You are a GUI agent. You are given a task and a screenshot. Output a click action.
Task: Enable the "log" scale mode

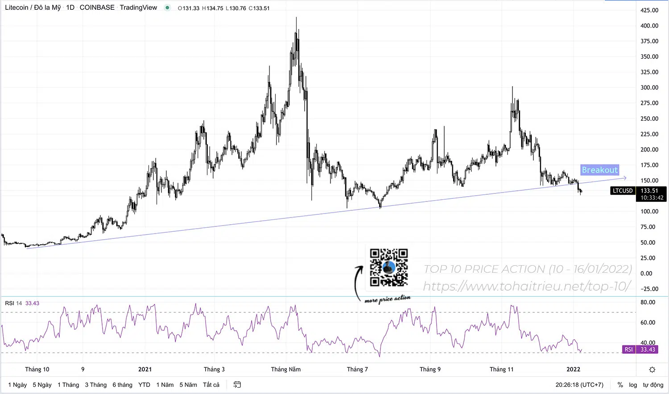point(633,385)
